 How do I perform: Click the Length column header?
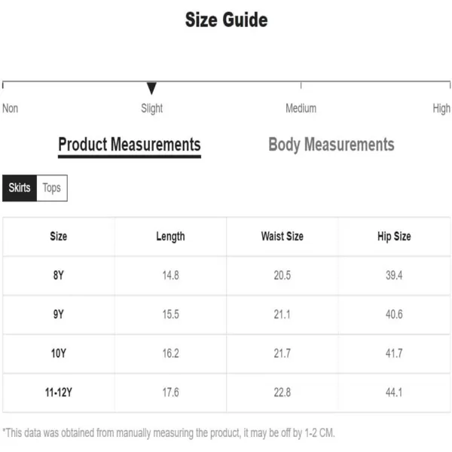(x=171, y=237)
